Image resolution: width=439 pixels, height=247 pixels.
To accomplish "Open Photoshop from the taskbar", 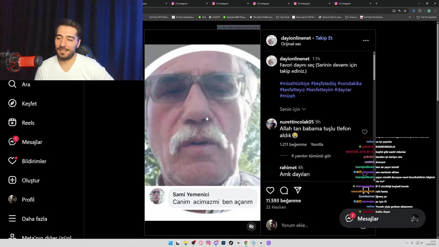I will tap(223, 243).
